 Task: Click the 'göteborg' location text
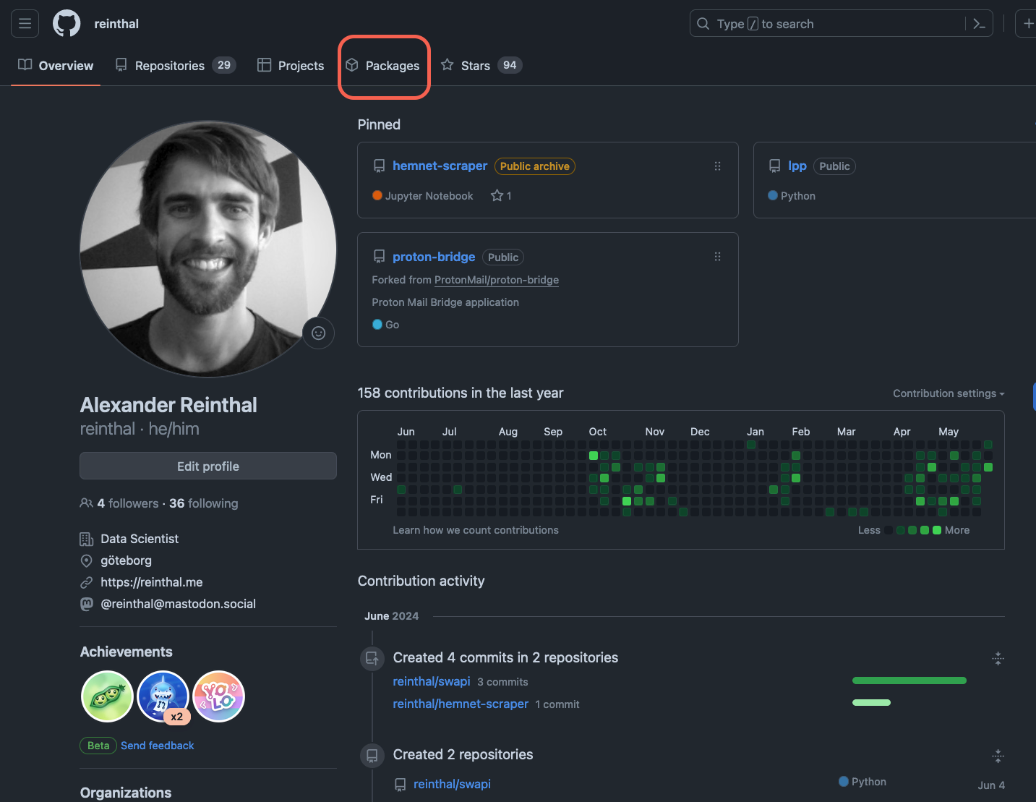pos(126,560)
